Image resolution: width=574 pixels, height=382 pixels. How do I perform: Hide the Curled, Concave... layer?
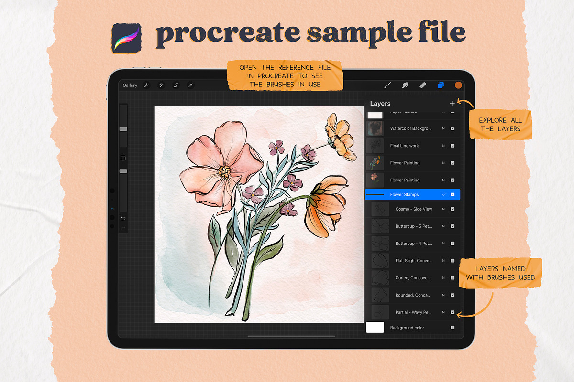[453, 278]
